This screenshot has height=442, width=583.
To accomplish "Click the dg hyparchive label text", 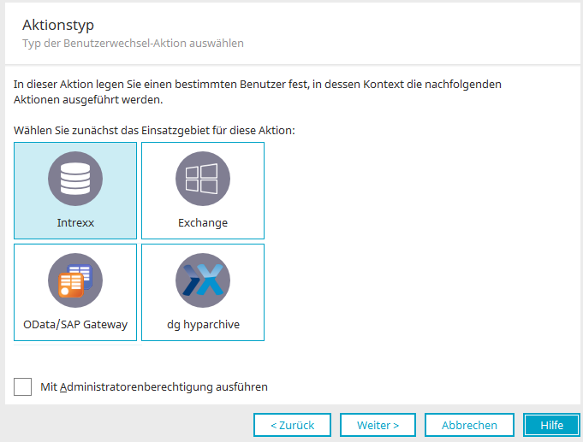I will pos(203,324).
